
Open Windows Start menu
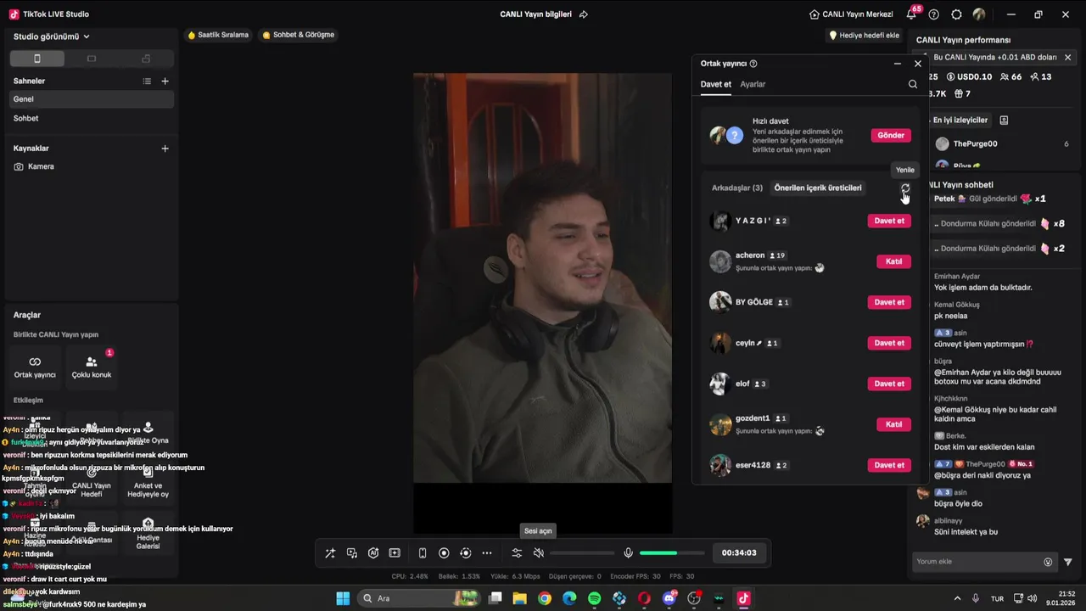tap(343, 598)
